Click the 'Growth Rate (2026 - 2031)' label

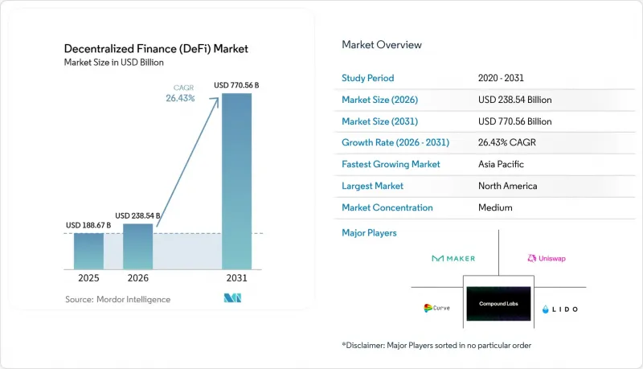click(395, 142)
